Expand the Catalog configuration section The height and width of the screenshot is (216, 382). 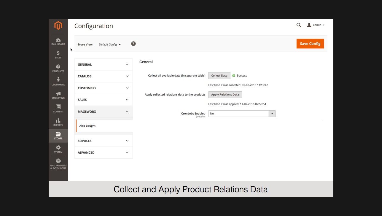tap(103, 76)
